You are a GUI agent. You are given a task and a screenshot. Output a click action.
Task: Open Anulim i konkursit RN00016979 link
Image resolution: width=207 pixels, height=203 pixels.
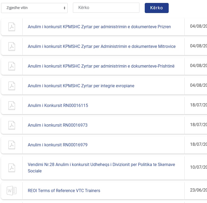tap(57, 145)
